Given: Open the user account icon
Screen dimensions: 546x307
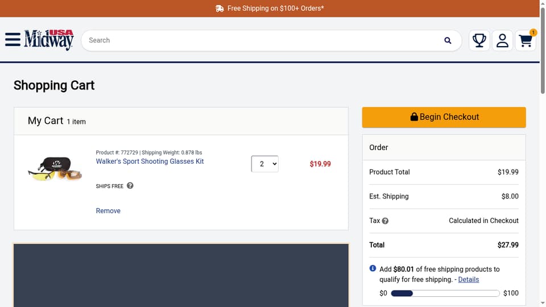Looking at the screenshot, I should pyautogui.click(x=502, y=40).
